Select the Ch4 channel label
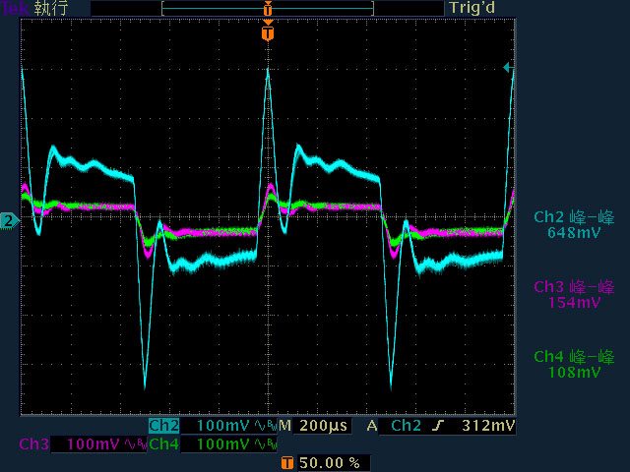Image resolution: width=630 pixels, height=472 pixels. (x=163, y=444)
